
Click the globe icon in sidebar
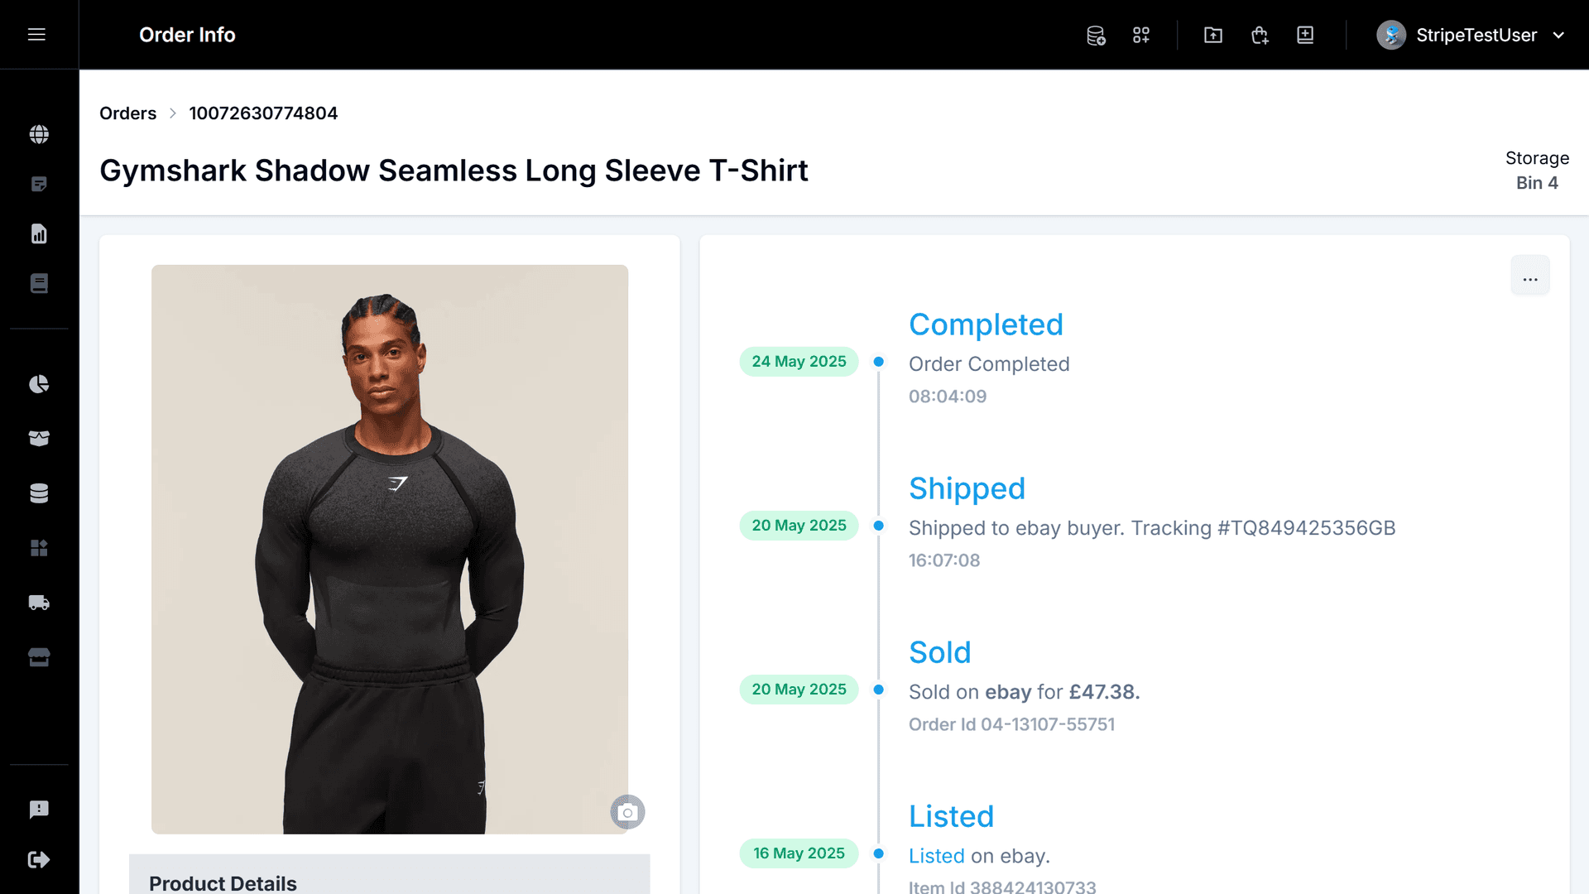(x=39, y=134)
